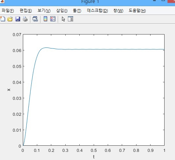
Task: Open the 도움말(H) menu
Action: (137, 11)
